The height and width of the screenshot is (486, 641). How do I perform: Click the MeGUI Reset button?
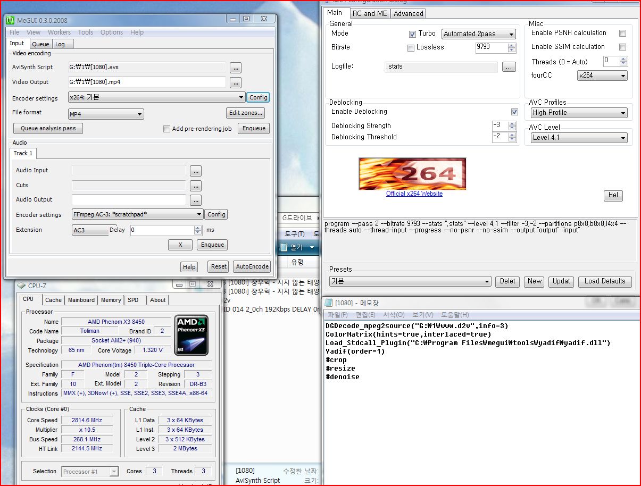click(219, 267)
